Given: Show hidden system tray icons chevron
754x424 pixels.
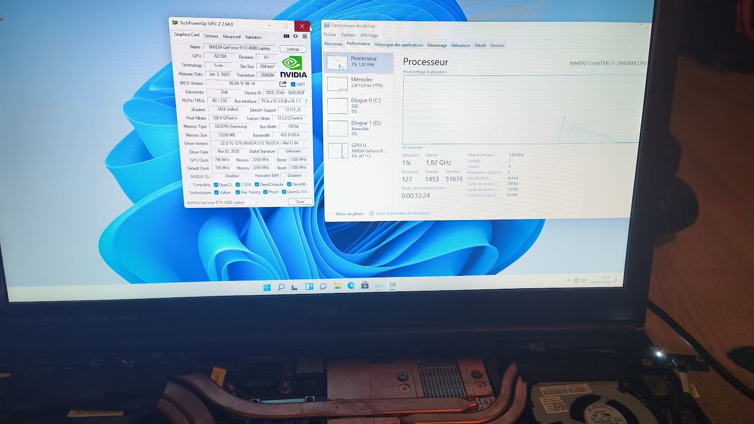Looking at the screenshot, I should click(x=569, y=281).
